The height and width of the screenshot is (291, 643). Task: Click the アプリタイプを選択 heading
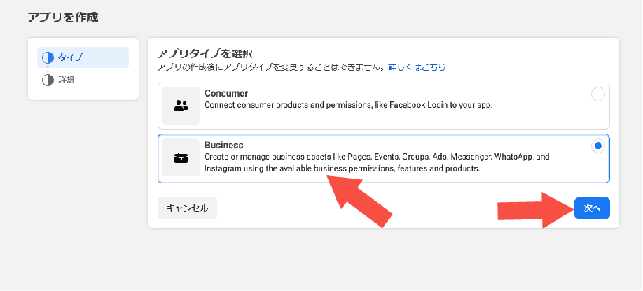pyautogui.click(x=205, y=53)
